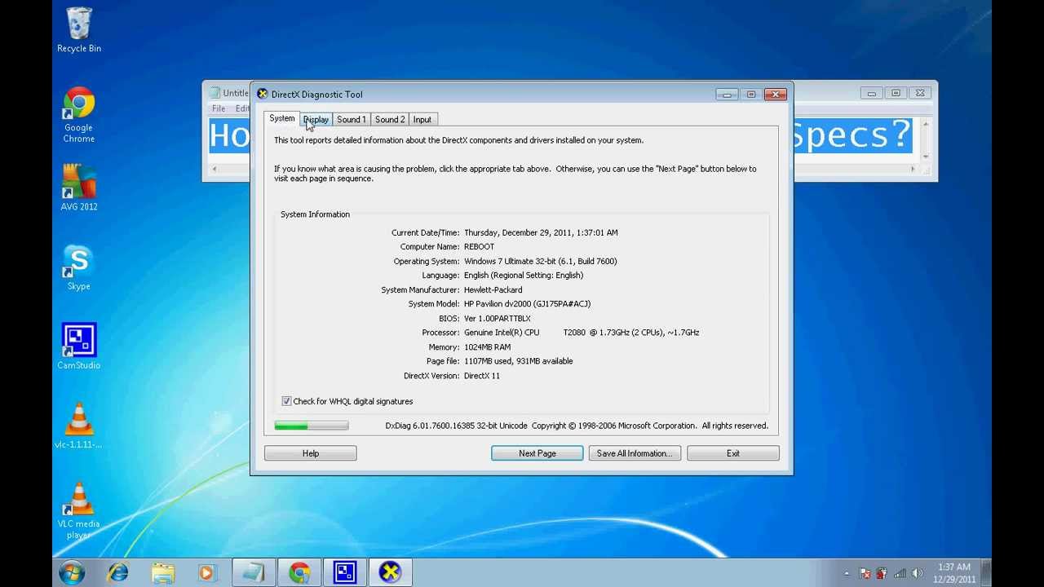
Task: Click the Language English regional setting value
Action: coord(524,276)
